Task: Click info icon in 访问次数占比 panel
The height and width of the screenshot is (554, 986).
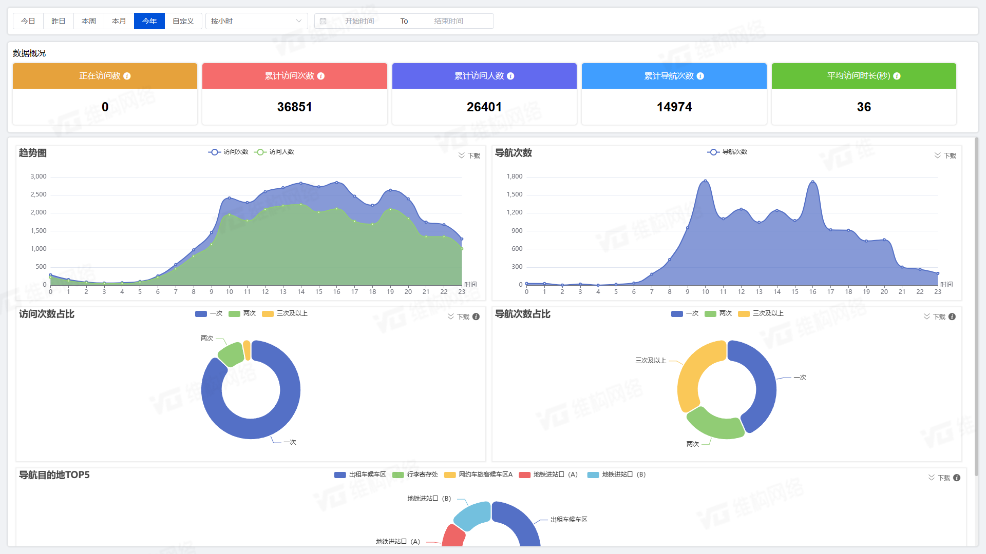Action: 476,316
